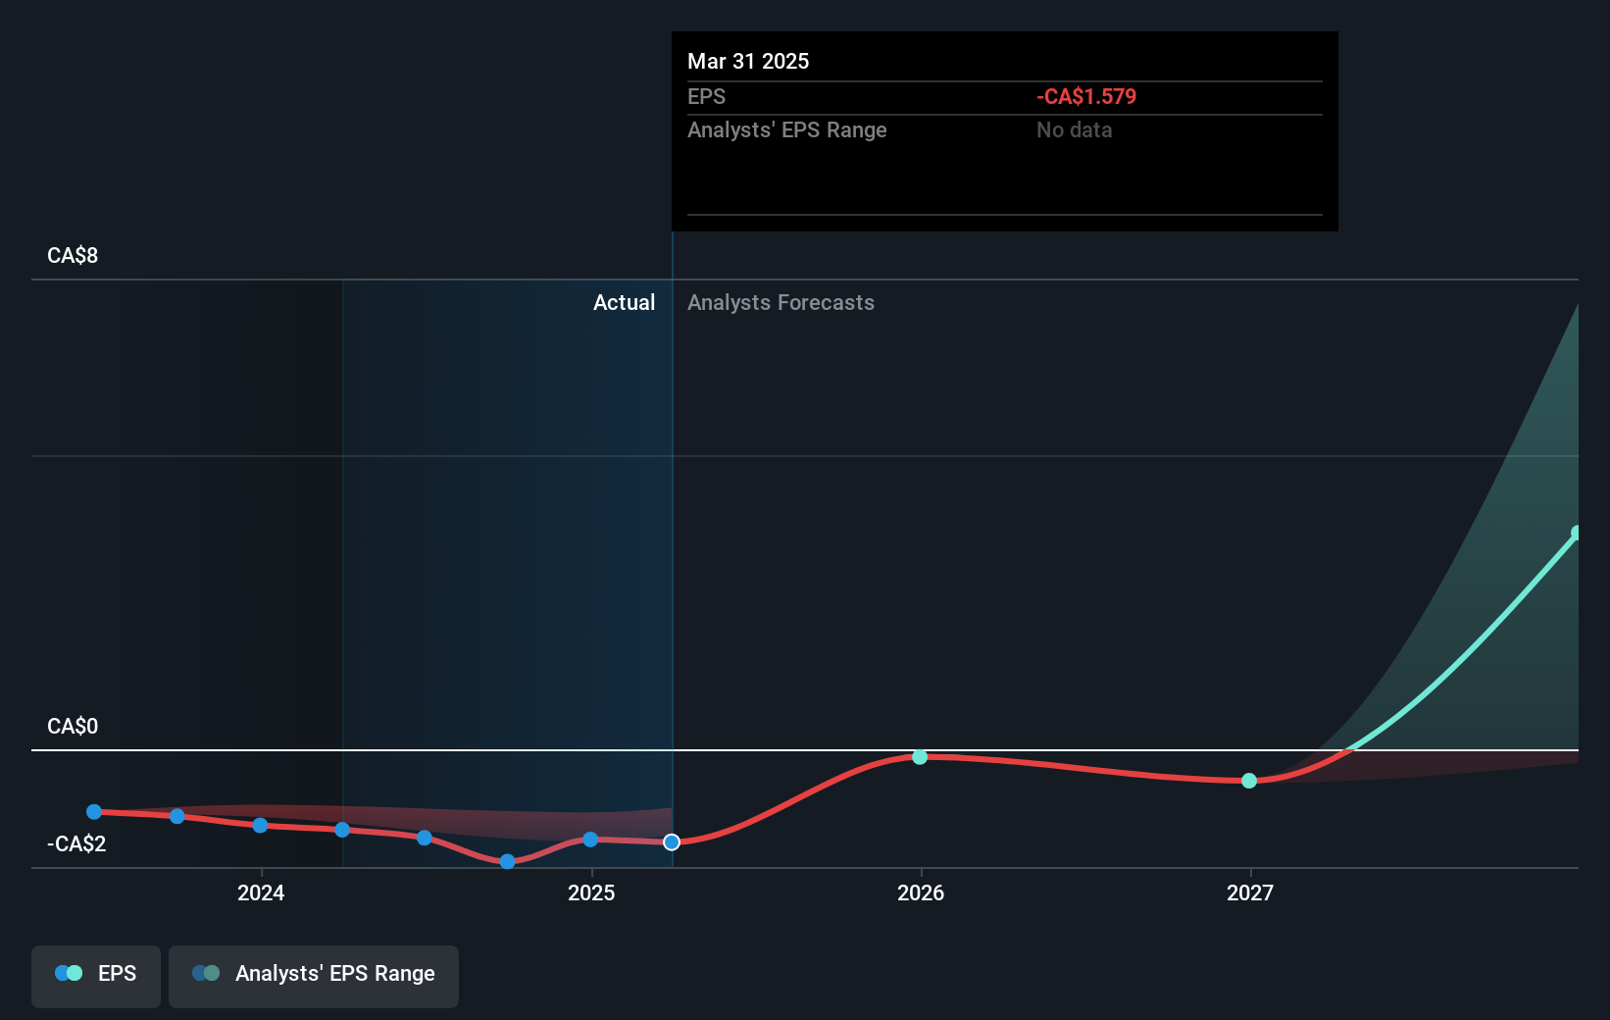Click the Analysts' EPS Range row label in the tooltip
The height and width of the screenshot is (1020, 1610).
tap(786, 130)
